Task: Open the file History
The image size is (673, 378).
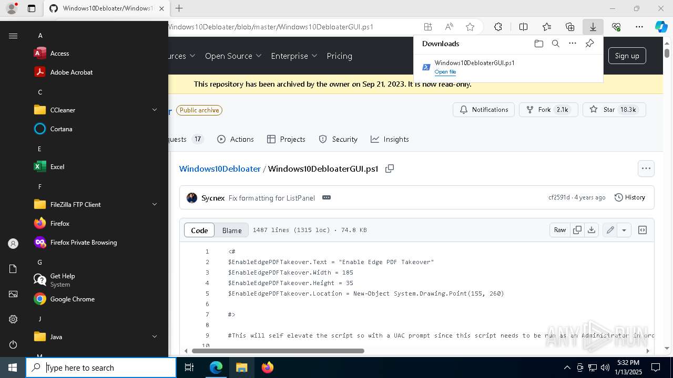Action: [630, 197]
